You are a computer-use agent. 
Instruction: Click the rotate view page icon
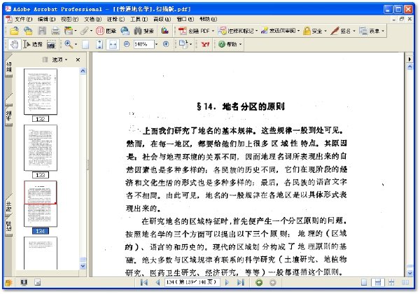click(x=183, y=44)
